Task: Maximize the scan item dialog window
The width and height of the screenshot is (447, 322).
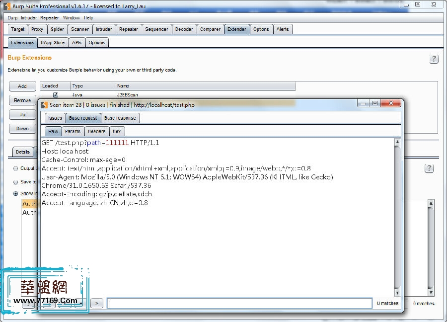Action: 375,104
